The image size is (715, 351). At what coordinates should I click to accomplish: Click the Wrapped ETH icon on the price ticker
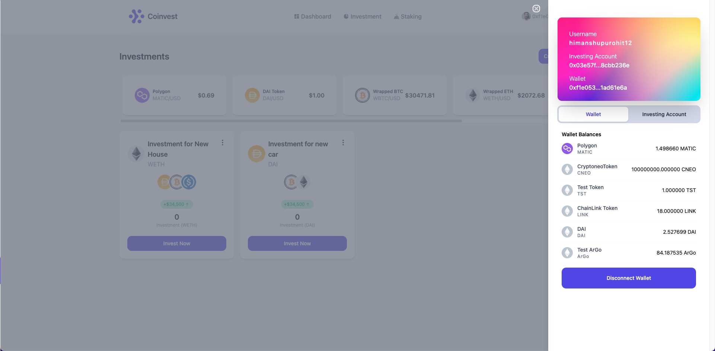pyautogui.click(x=473, y=95)
